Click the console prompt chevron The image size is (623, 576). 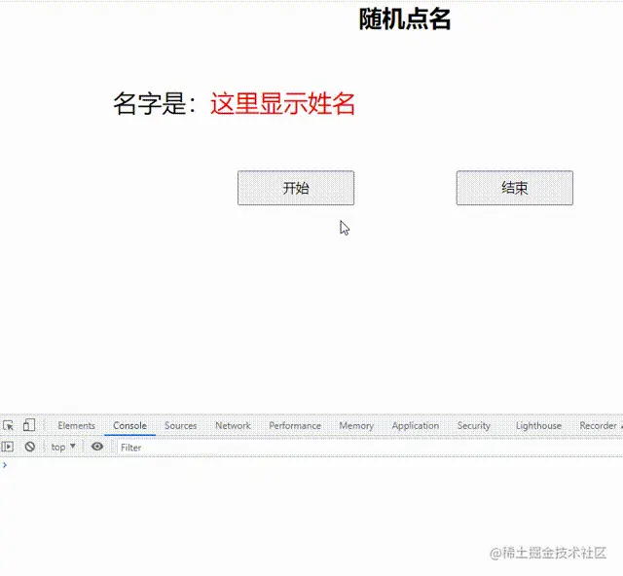tap(5, 465)
